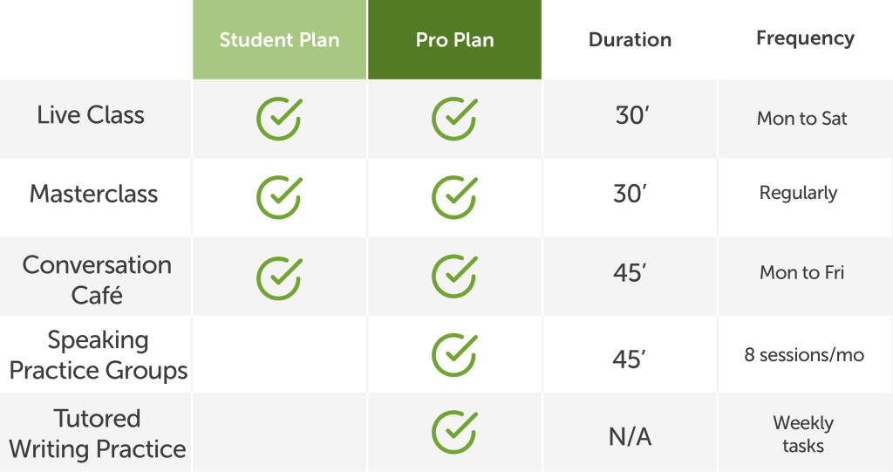Screen dimensions: 893x472
Task: Click the Weekly tasks frequency cell
Action: [803, 434]
